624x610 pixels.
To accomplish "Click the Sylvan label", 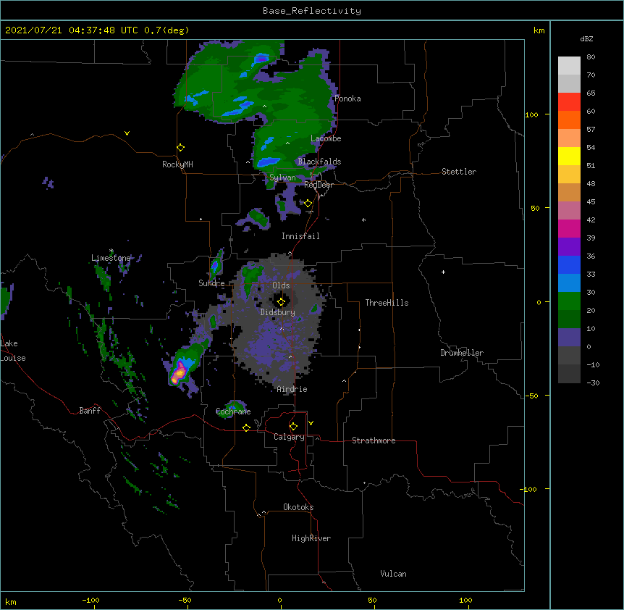I will (282, 177).
